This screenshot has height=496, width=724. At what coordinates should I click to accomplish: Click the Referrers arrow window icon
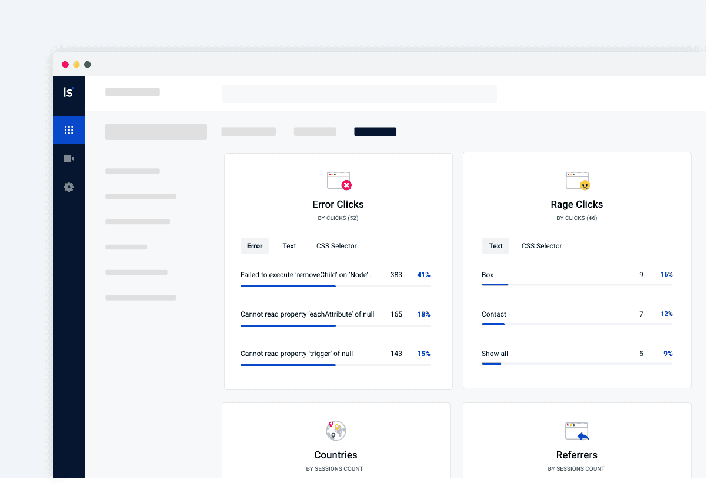(577, 431)
